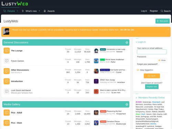Open Gal Gadot thread in Other Discussions
This screenshot has width=172, height=129.
pyautogui.click(x=118, y=70)
